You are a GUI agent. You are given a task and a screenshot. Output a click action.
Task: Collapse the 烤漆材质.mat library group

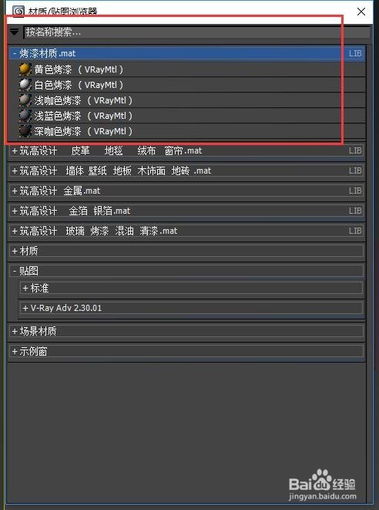(x=15, y=53)
